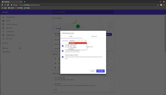Image resolution: width=166 pixels, height=95 pixels.
Task: Click the browser Forward arrow
Action: pos(5,5)
